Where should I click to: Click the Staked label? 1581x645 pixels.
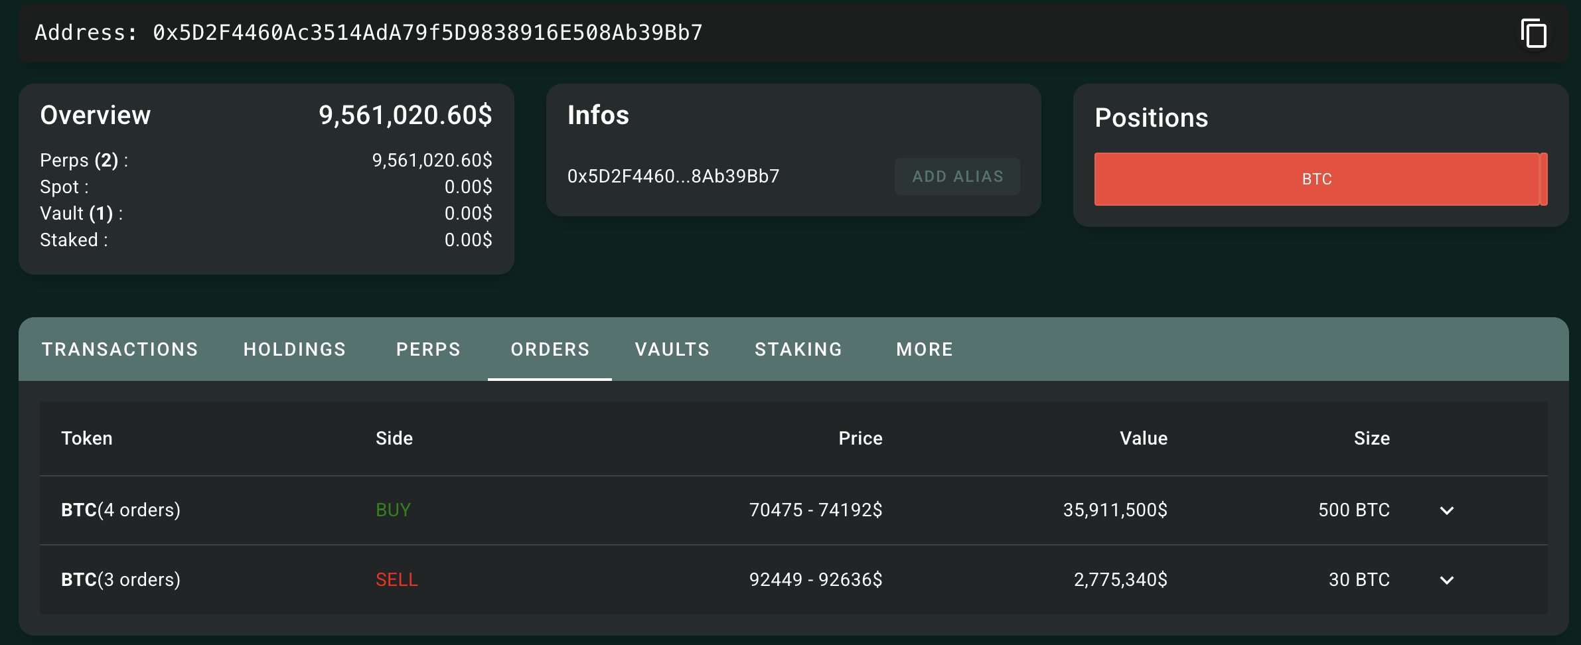(x=74, y=240)
